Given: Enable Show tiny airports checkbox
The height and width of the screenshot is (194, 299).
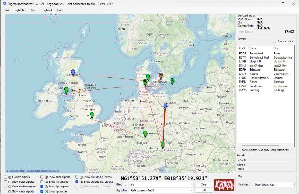Looking at the screenshot, I should tap(42, 181).
